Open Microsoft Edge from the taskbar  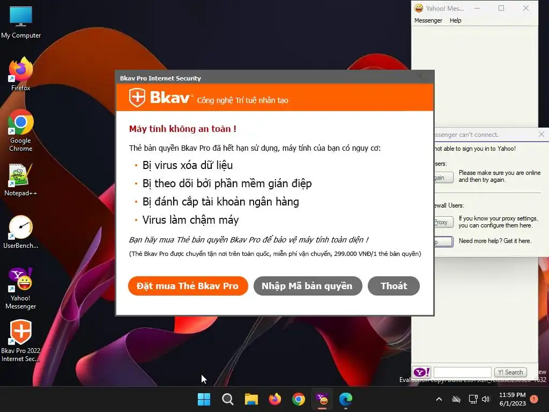346,399
